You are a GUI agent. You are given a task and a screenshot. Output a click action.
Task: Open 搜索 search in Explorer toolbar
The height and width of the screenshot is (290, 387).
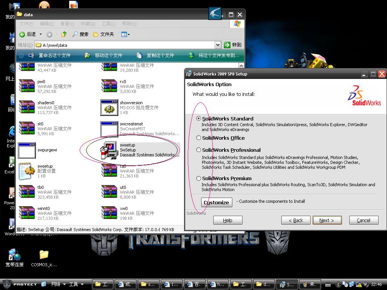pos(80,34)
